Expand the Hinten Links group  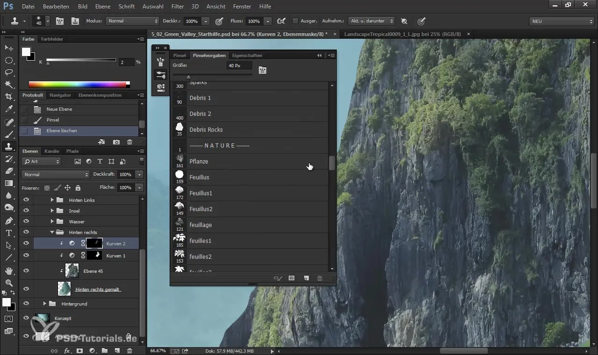[x=52, y=200]
